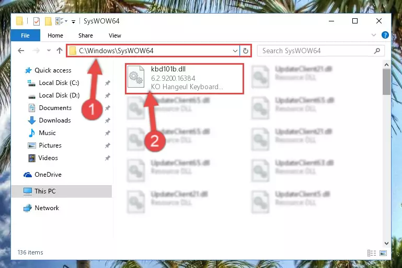Click pin icon beside Videos
The height and width of the screenshot is (268, 402).
(107, 158)
